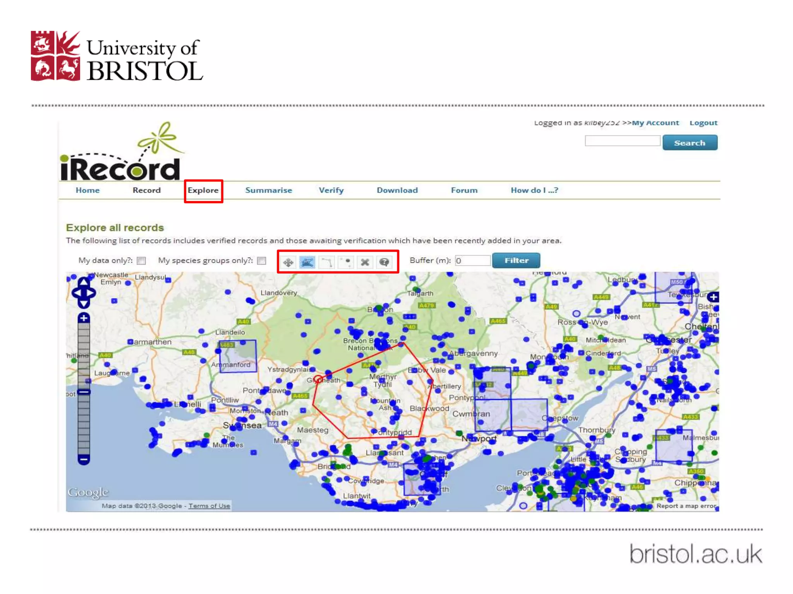Tick 'My species groups only?' checkbox
Screen dimensions: 793x594
coord(262,261)
